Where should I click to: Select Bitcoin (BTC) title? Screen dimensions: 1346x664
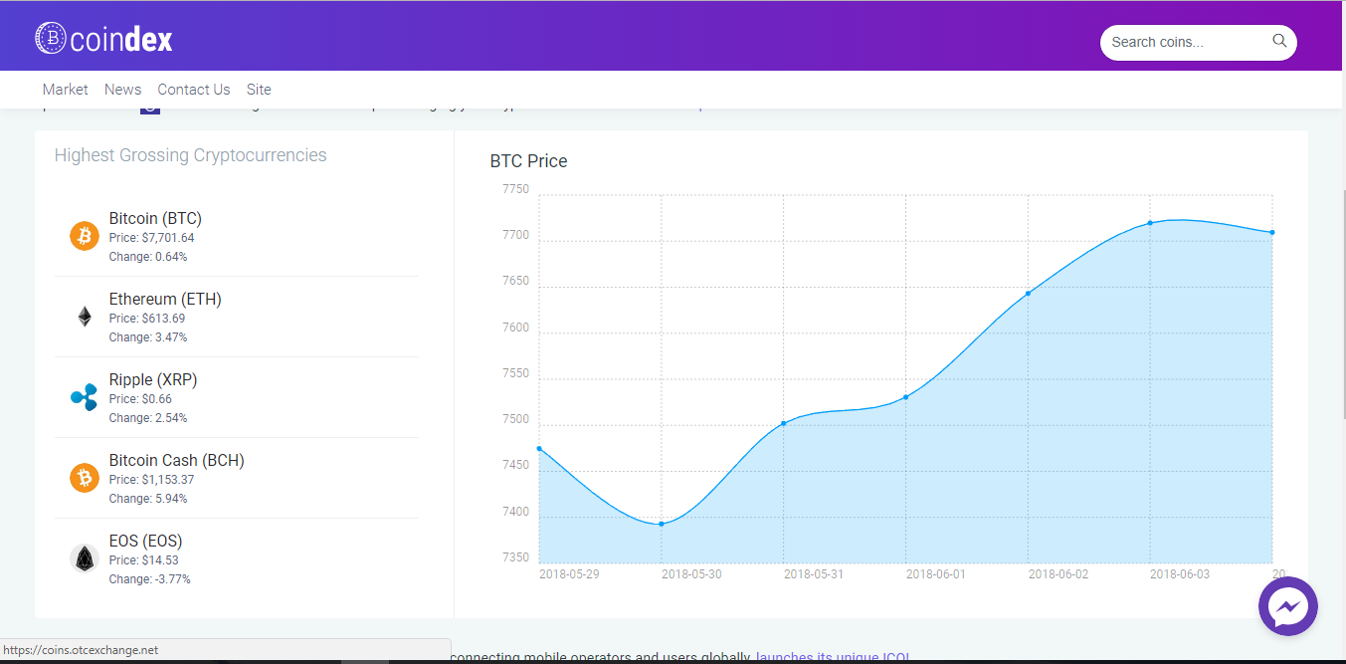coord(155,218)
